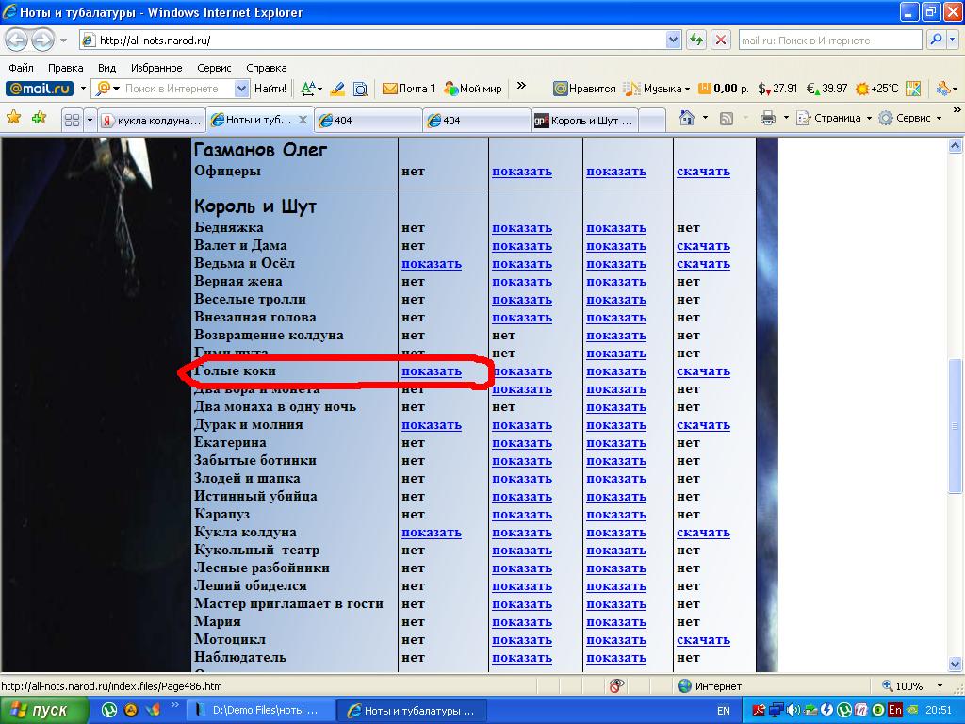
Task: Open the @mail.ru logo on the toolbar
Action: tap(40, 89)
